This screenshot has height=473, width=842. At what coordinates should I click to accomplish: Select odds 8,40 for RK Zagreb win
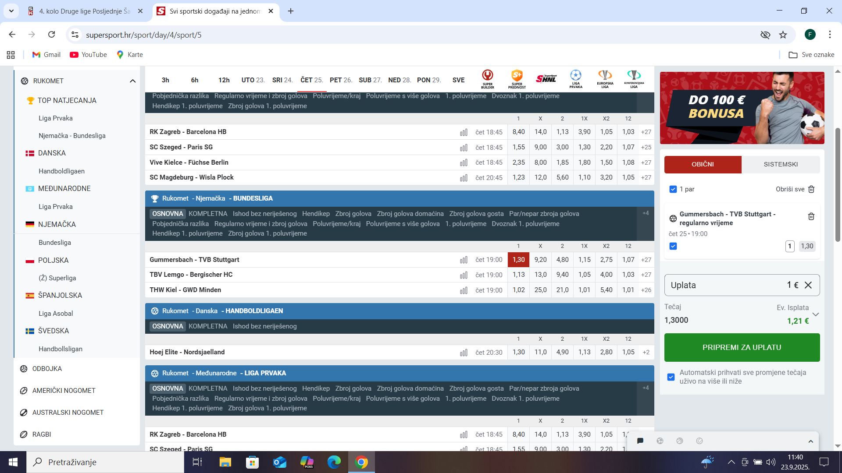(x=518, y=132)
